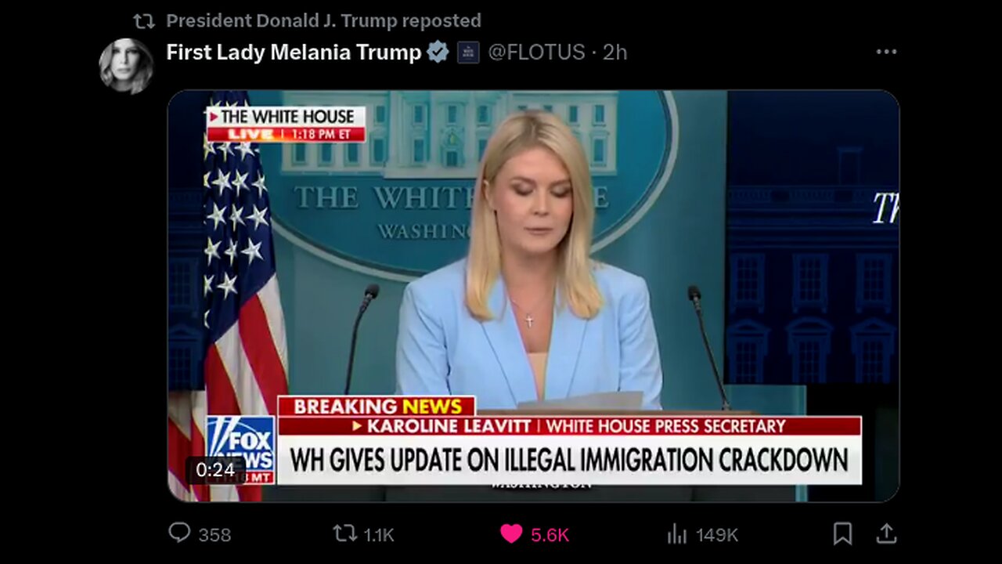Unlike the post via pink heart
The image size is (1002, 564).
point(511,534)
